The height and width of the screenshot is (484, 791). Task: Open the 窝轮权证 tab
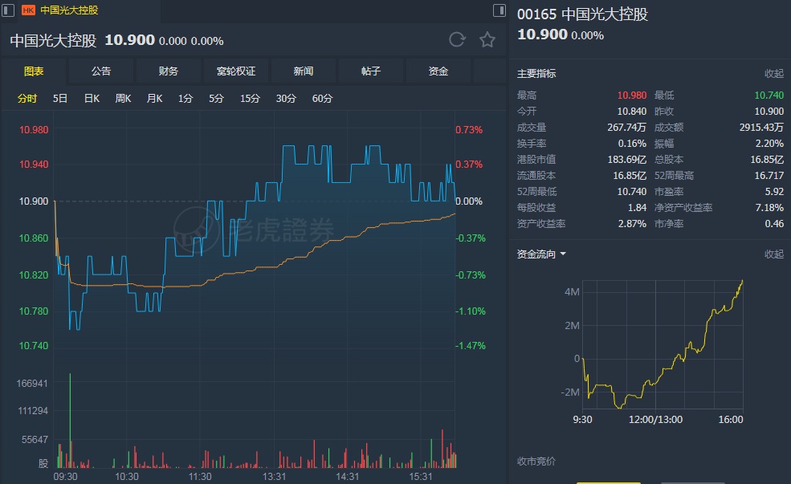(x=236, y=71)
